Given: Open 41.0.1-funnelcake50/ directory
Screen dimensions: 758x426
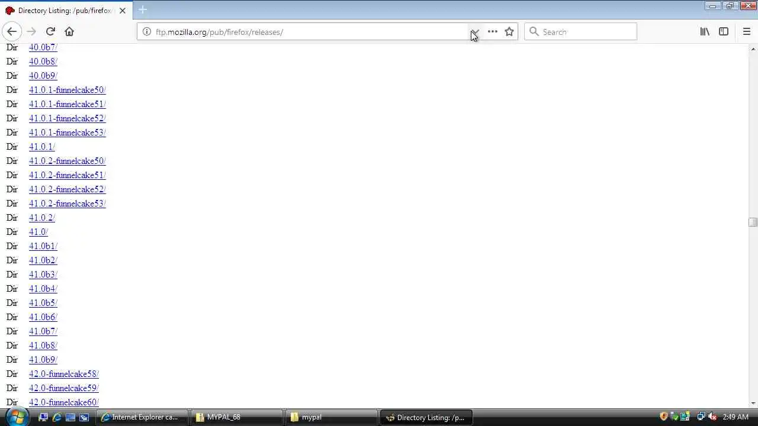Looking at the screenshot, I should click(68, 90).
